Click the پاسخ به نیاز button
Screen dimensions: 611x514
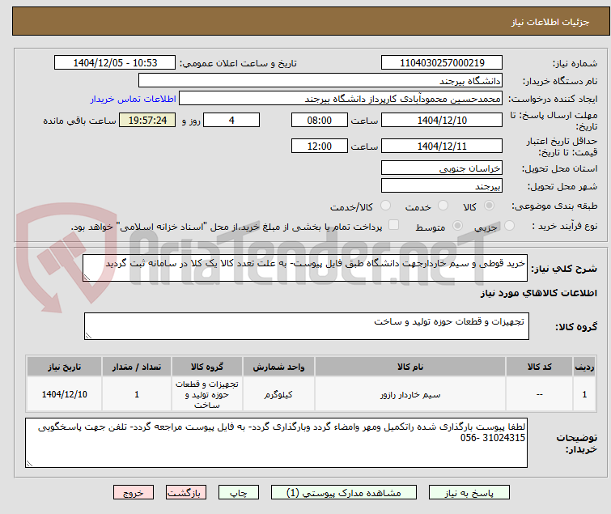tap(469, 493)
